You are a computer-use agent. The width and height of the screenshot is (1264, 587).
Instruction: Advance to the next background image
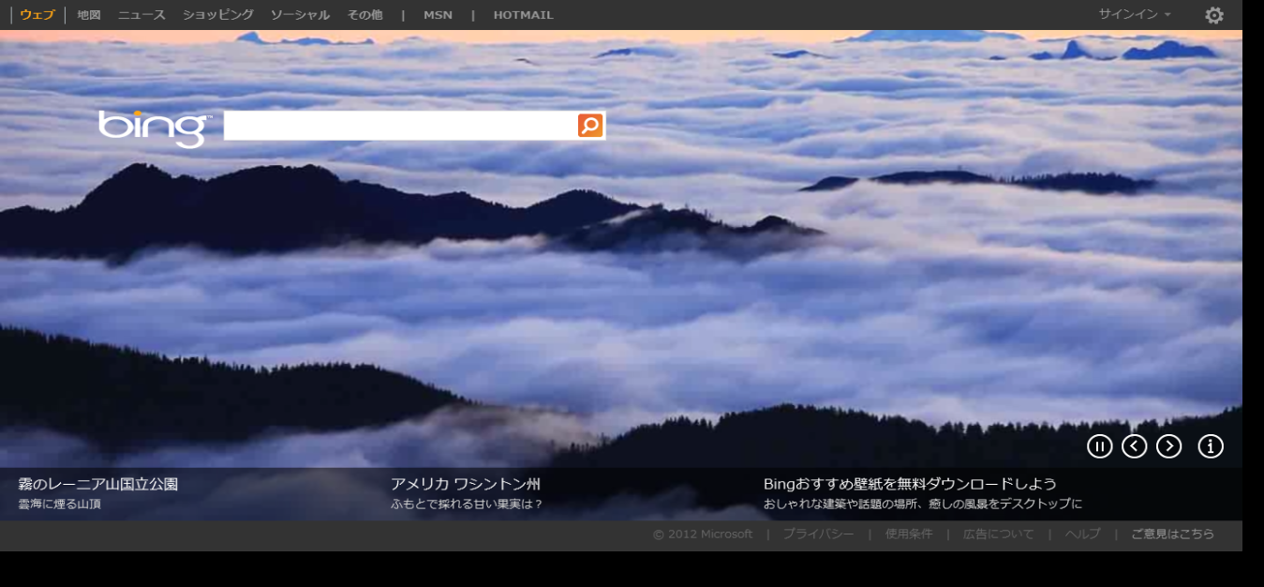coord(1168,446)
